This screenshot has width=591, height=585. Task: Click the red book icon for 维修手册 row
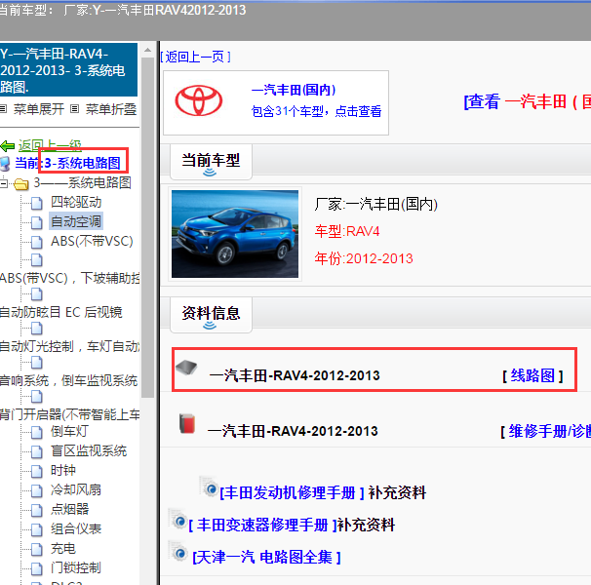click(x=187, y=423)
